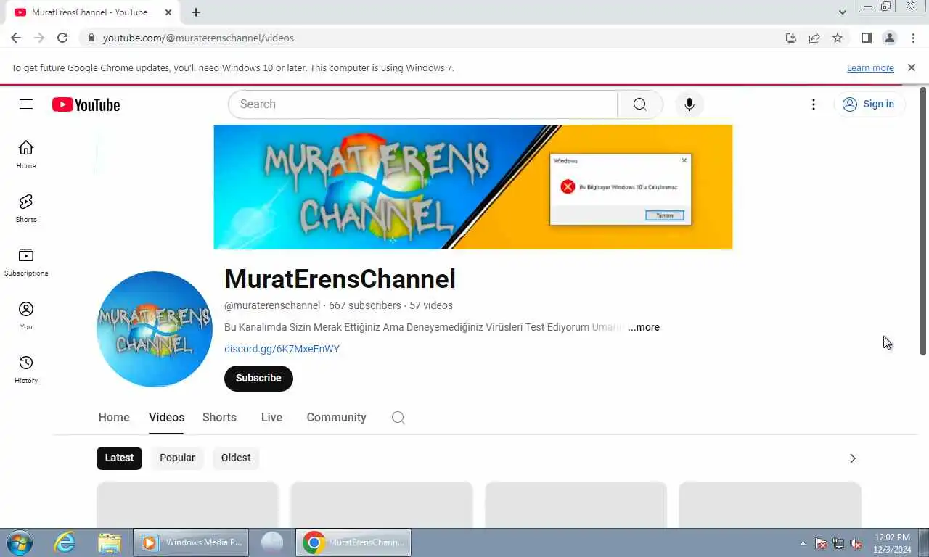Subscribe to MuratErensChannel
929x557 pixels.
point(258,378)
